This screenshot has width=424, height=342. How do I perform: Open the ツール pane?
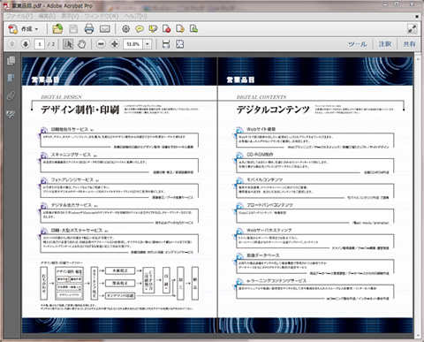click(x=357, y=44)
